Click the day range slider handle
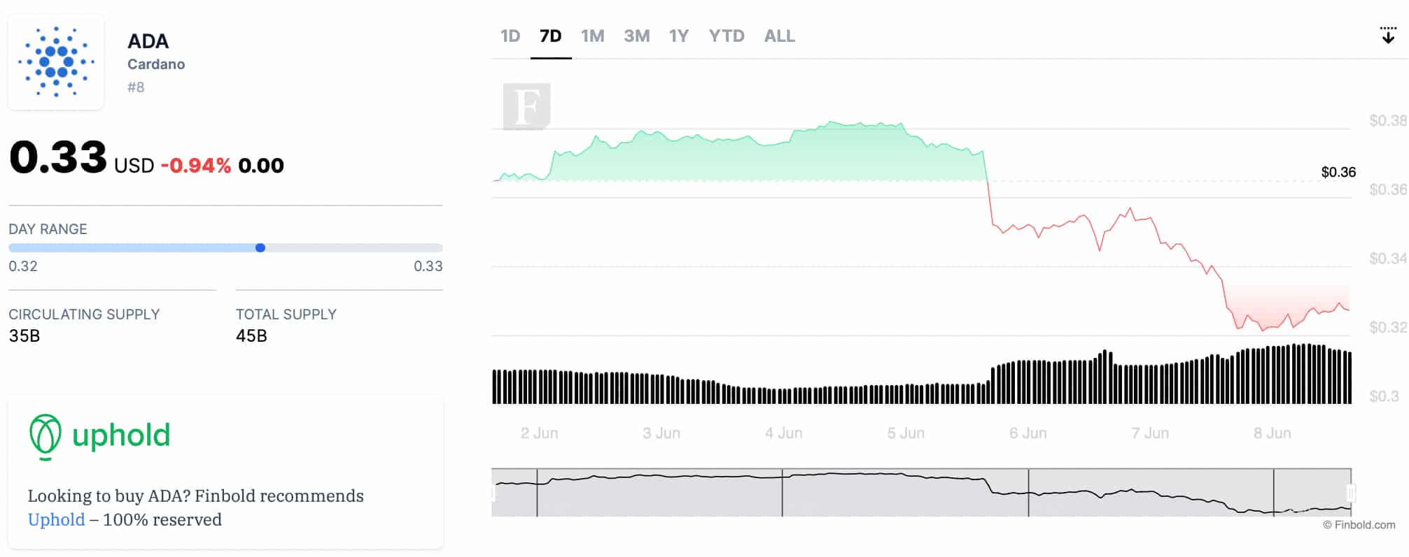Image resolution: width=1409 pixels, height=557 pixels. [260, 247]
